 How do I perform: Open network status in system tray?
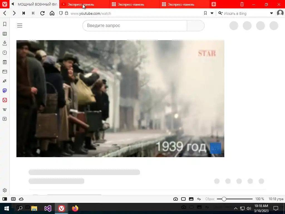point(242,208)
